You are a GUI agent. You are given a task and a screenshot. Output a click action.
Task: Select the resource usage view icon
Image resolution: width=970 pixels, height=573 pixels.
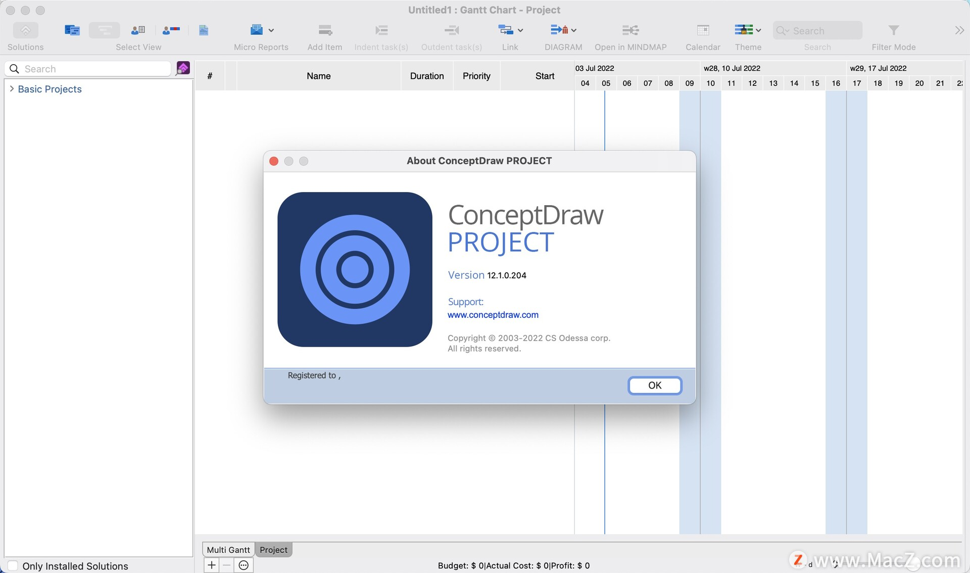pos(171,30)
